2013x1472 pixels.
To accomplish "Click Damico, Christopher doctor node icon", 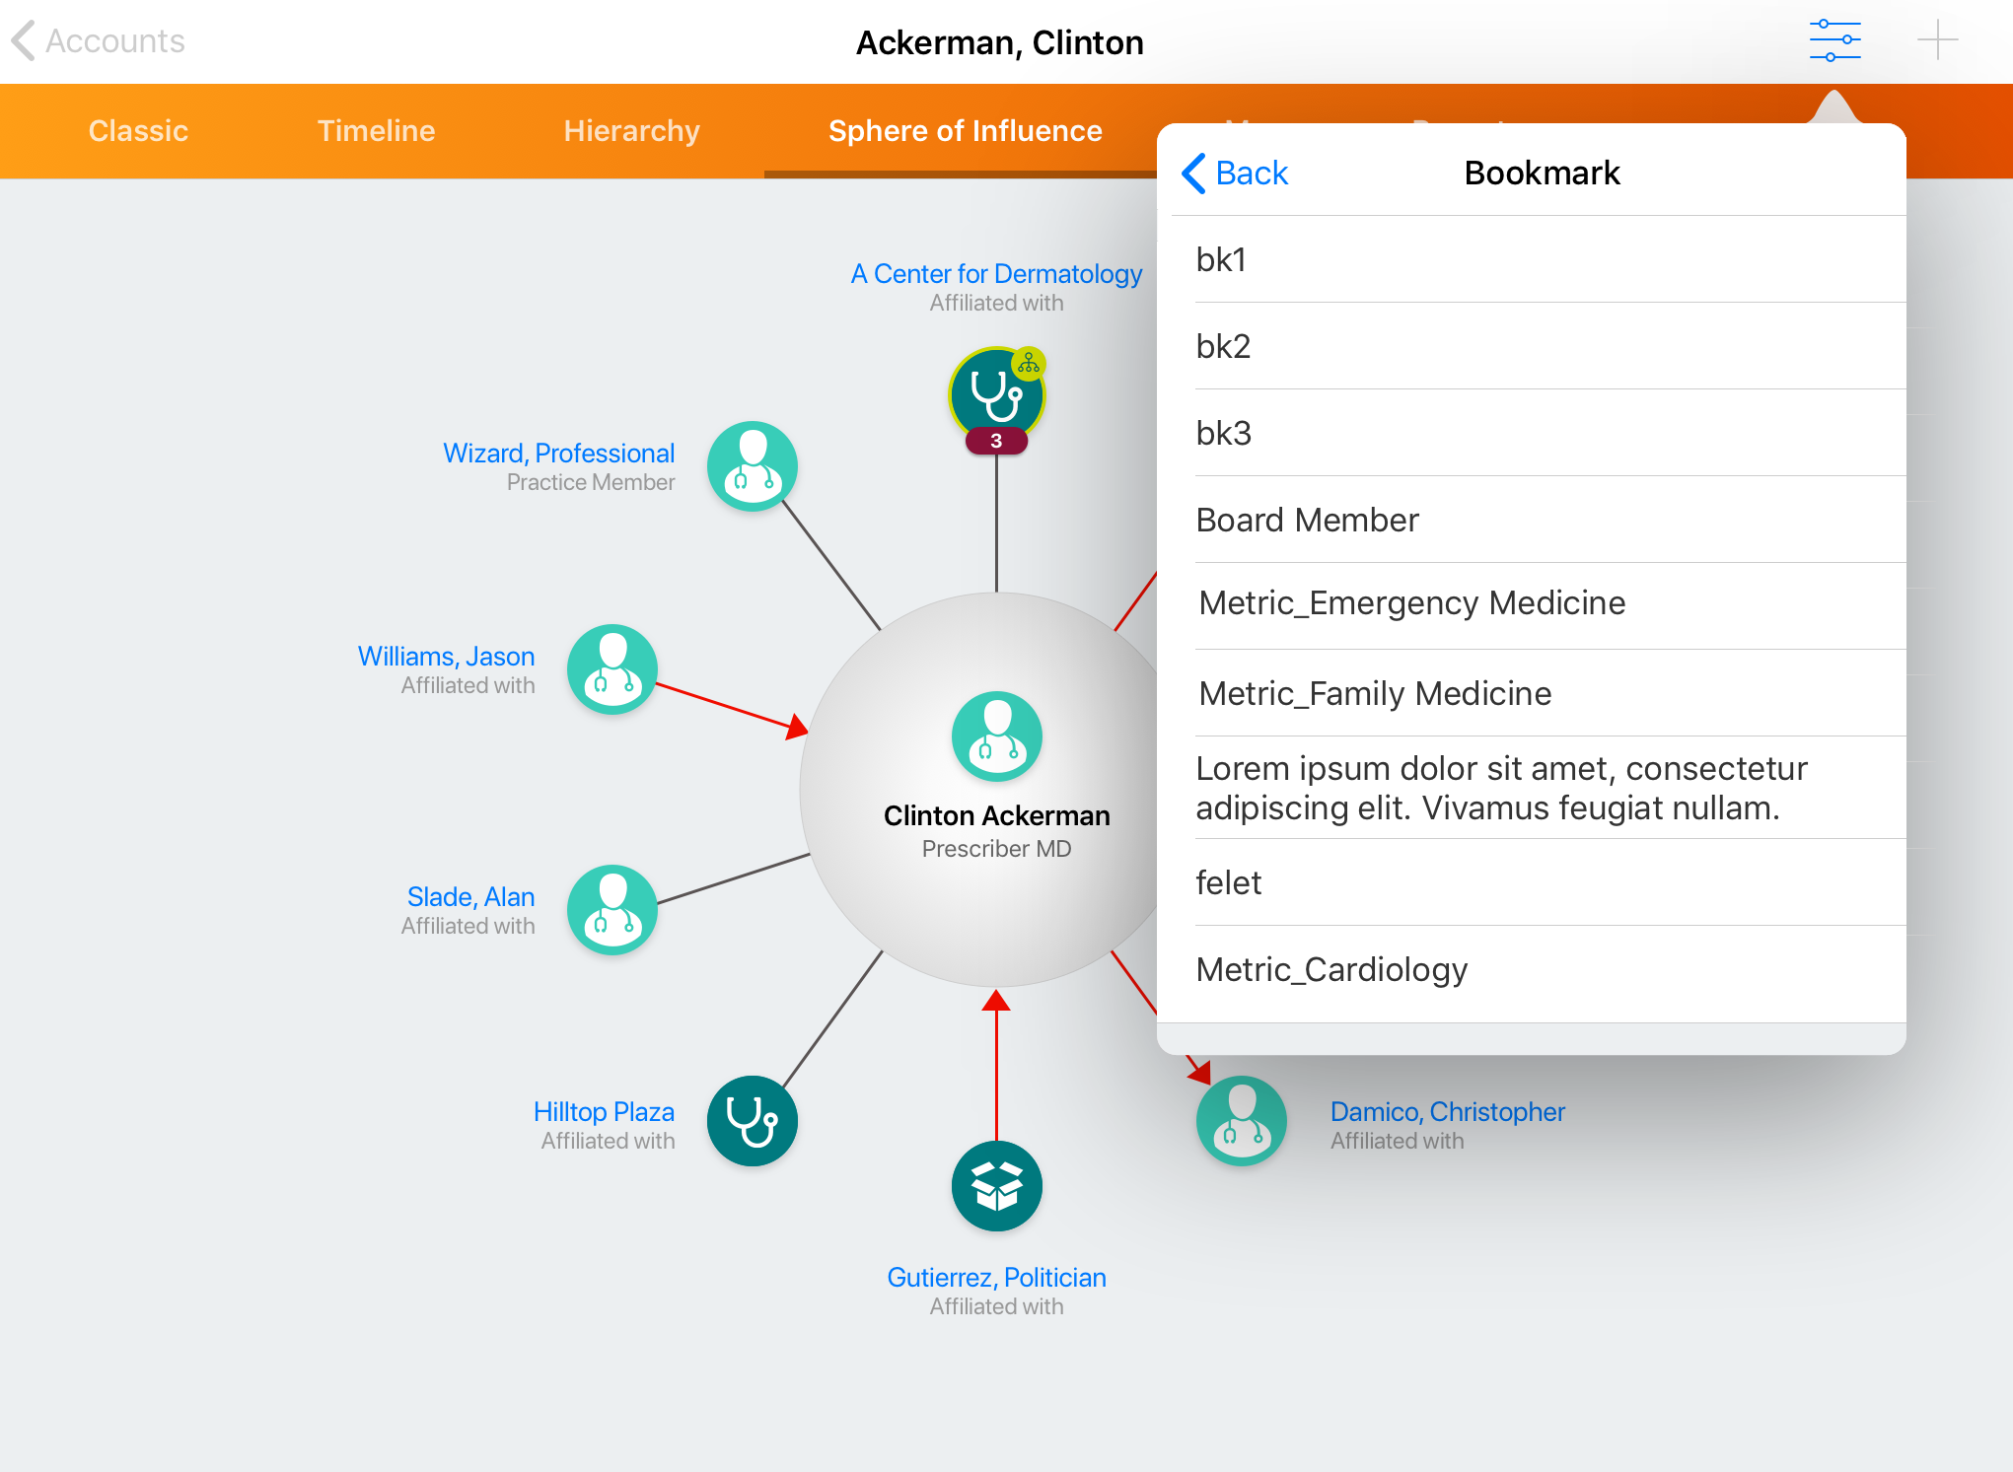I will coord(1241,1121).
